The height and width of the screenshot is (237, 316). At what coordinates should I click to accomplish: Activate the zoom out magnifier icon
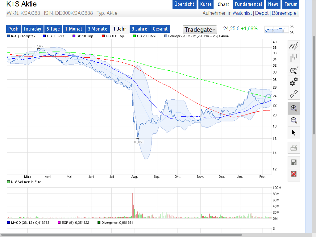[293, 120]
